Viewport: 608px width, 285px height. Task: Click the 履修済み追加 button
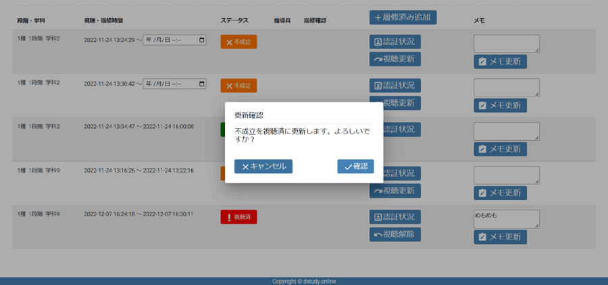tap(403, 17)
